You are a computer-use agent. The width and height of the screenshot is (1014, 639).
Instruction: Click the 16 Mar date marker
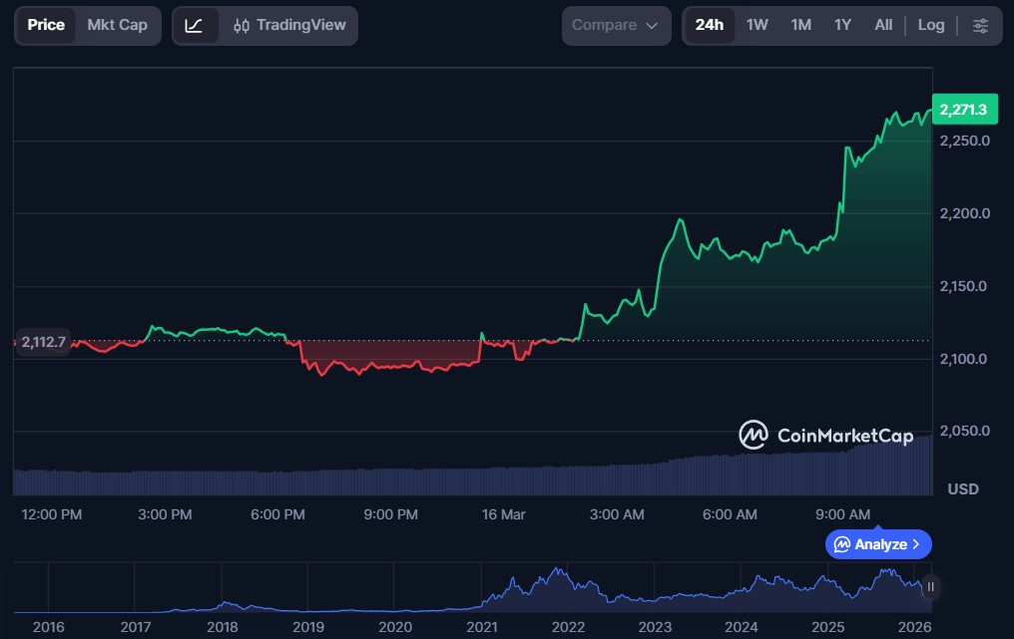(x=503, y=514)
